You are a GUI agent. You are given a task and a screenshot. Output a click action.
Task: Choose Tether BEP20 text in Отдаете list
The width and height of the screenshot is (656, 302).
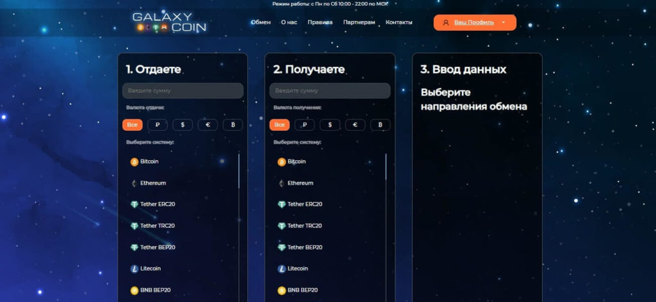158,247
